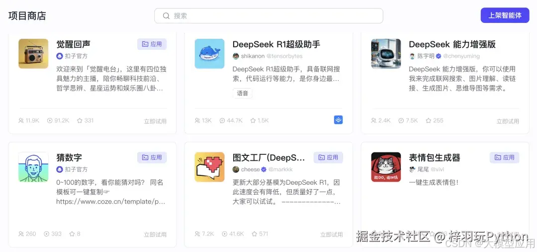Open the DeepSeek R1超级助手 title
This screenshot has width=537, height=252.
[x=276, y=44]
